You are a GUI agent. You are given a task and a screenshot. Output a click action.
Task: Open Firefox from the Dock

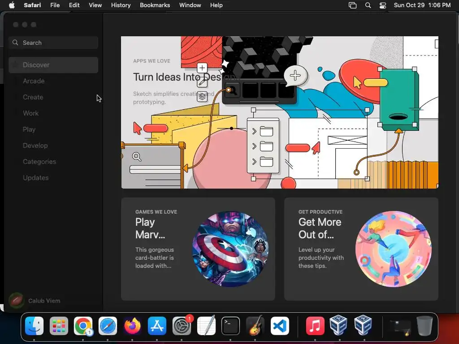pyautogui.click(x=132, y=326)
